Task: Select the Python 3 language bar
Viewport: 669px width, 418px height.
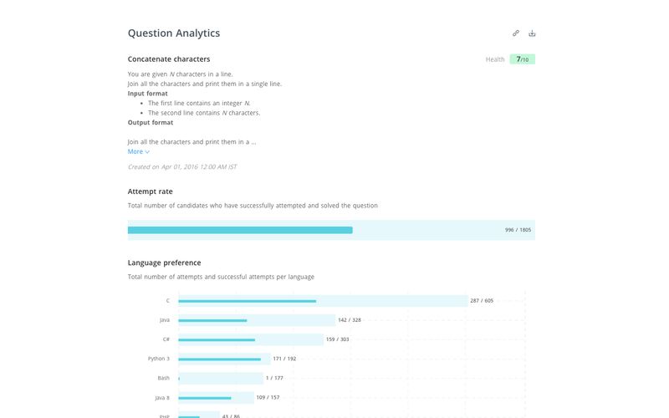Action: click(223, 359)
